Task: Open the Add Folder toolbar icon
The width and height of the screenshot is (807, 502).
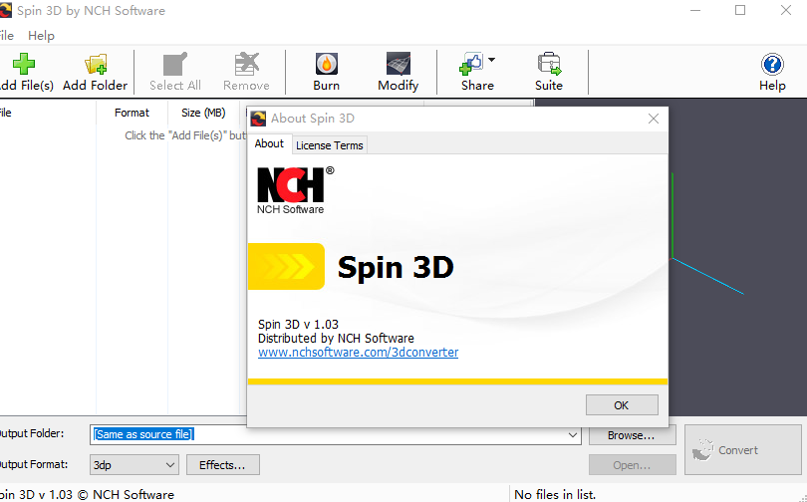Action: [x=96, y=65]
